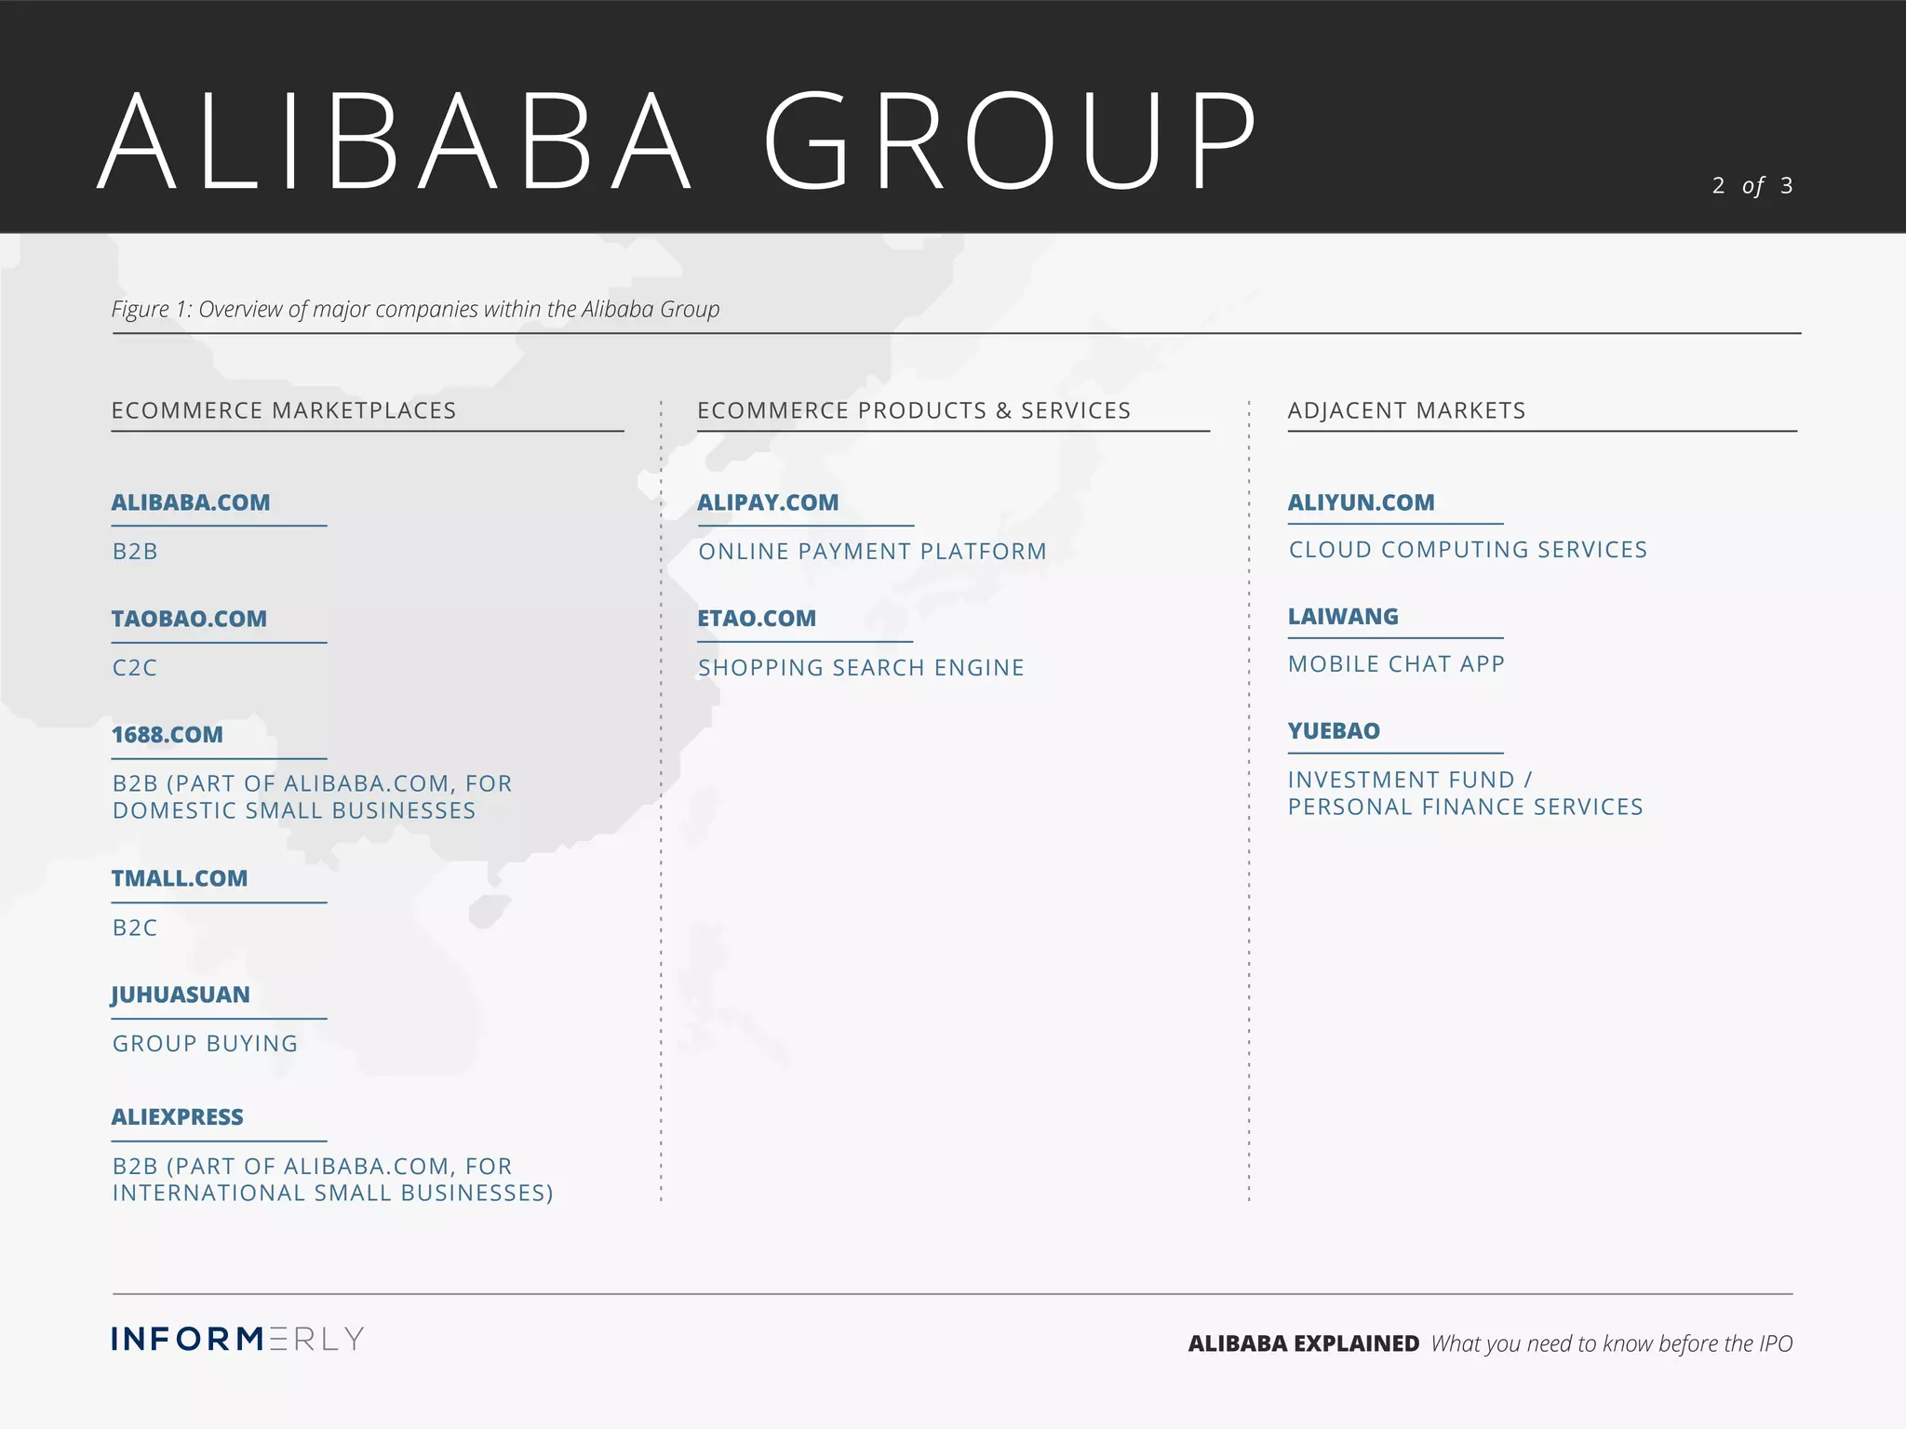Click the ECOMMERCE PRODUCTS & SERVICES heading
This screenshot has width=1906, height=1429.
pyautogui.click(x=914, y=410)
